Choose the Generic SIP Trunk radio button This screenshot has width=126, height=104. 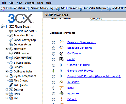click(54, 65)
